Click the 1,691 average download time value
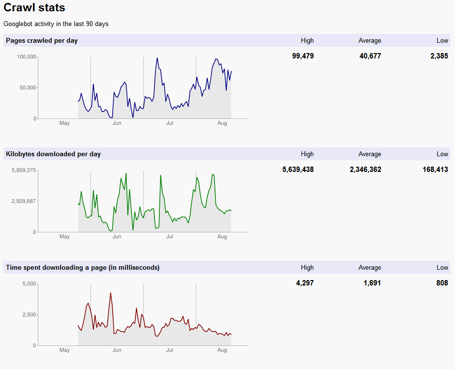455x369 pixels. [x=372, y=283]
